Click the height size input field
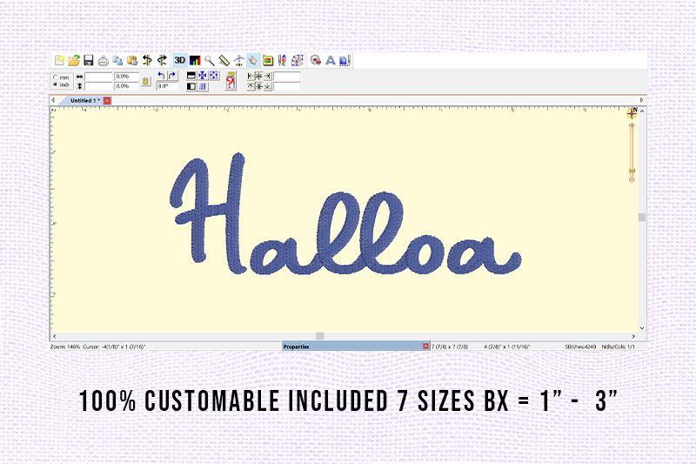 coord(98,86)
